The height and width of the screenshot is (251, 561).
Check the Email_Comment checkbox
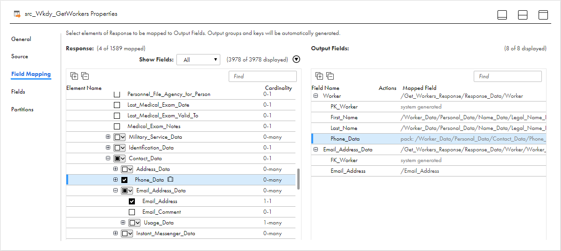coord(132,212)
